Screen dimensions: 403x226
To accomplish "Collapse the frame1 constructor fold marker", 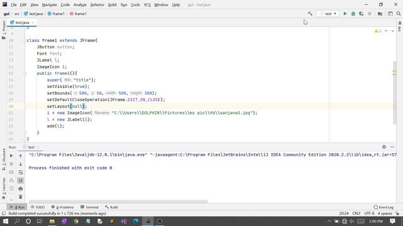I will [25, 73].
